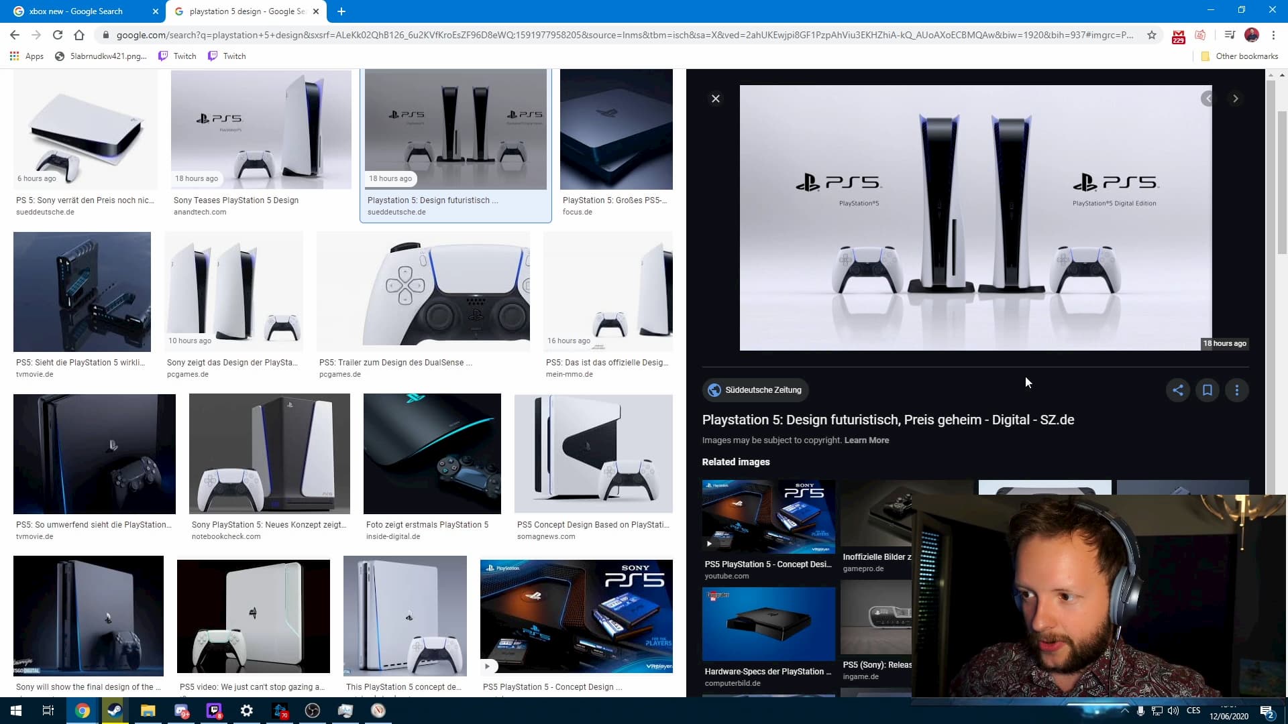This screenshot has height=724, width=1288.
Task: Open PS5: So umwerfend sieht die PlayStation image
Action: click(95, 454)
